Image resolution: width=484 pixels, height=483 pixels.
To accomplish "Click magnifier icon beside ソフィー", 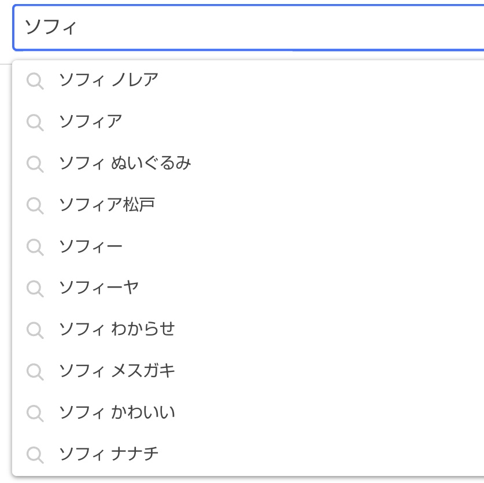I will click(x=35, y=248).
